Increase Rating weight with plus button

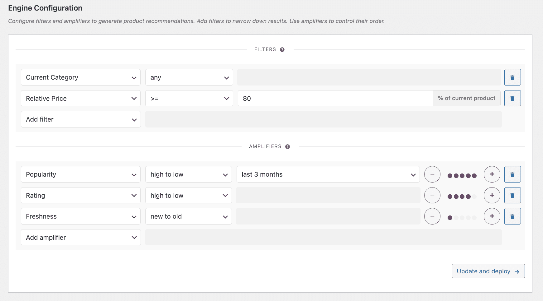(x=492, y=195)
